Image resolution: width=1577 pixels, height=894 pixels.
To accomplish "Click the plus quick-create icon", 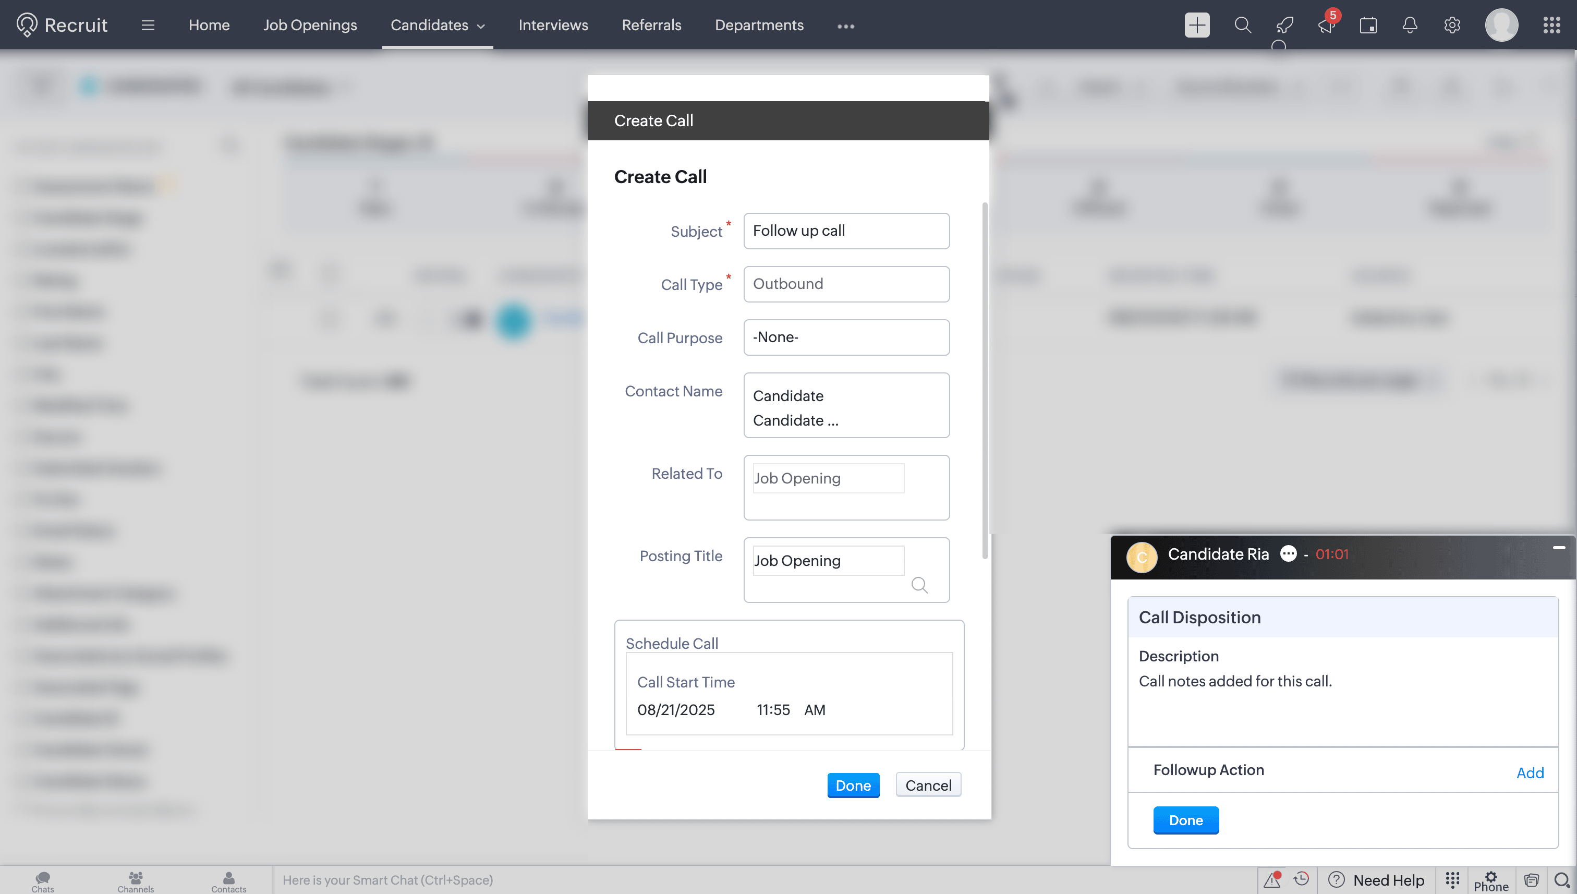I will [x=1196, y=25].
